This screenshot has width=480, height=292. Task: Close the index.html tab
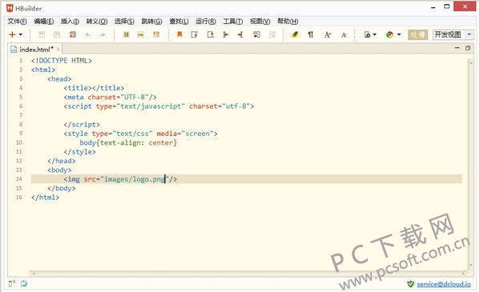click(58, 50)
